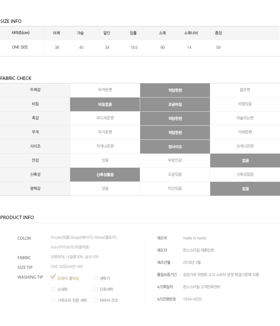Click the 두꺼운편 cell
This screenshot has height=326, width=280.
click(105, 90)
